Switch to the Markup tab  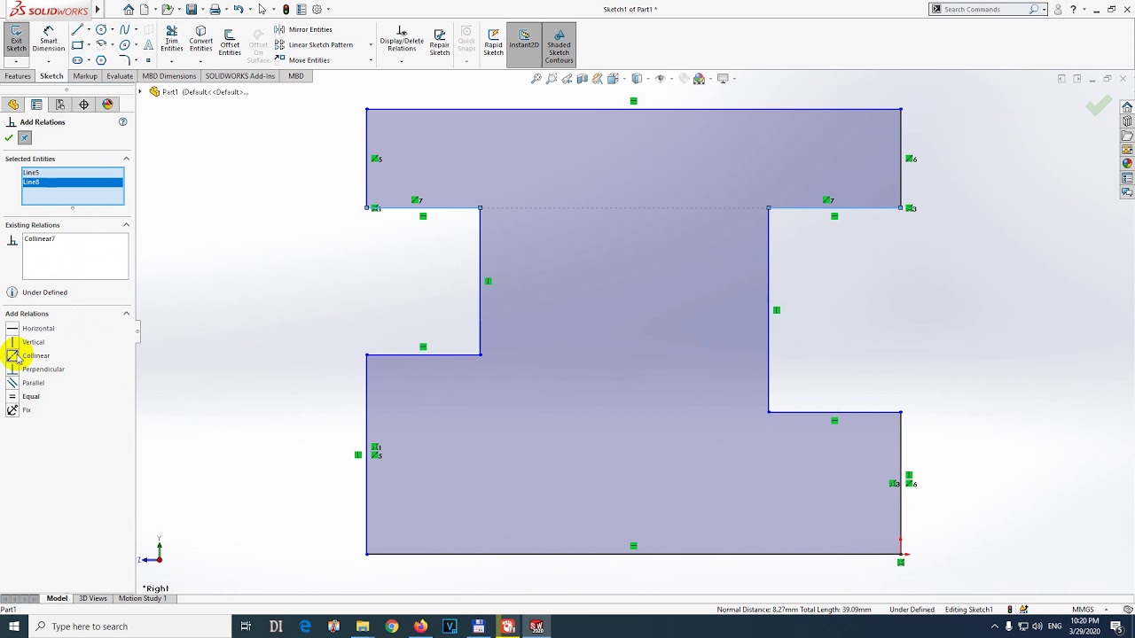pos(85,76)
